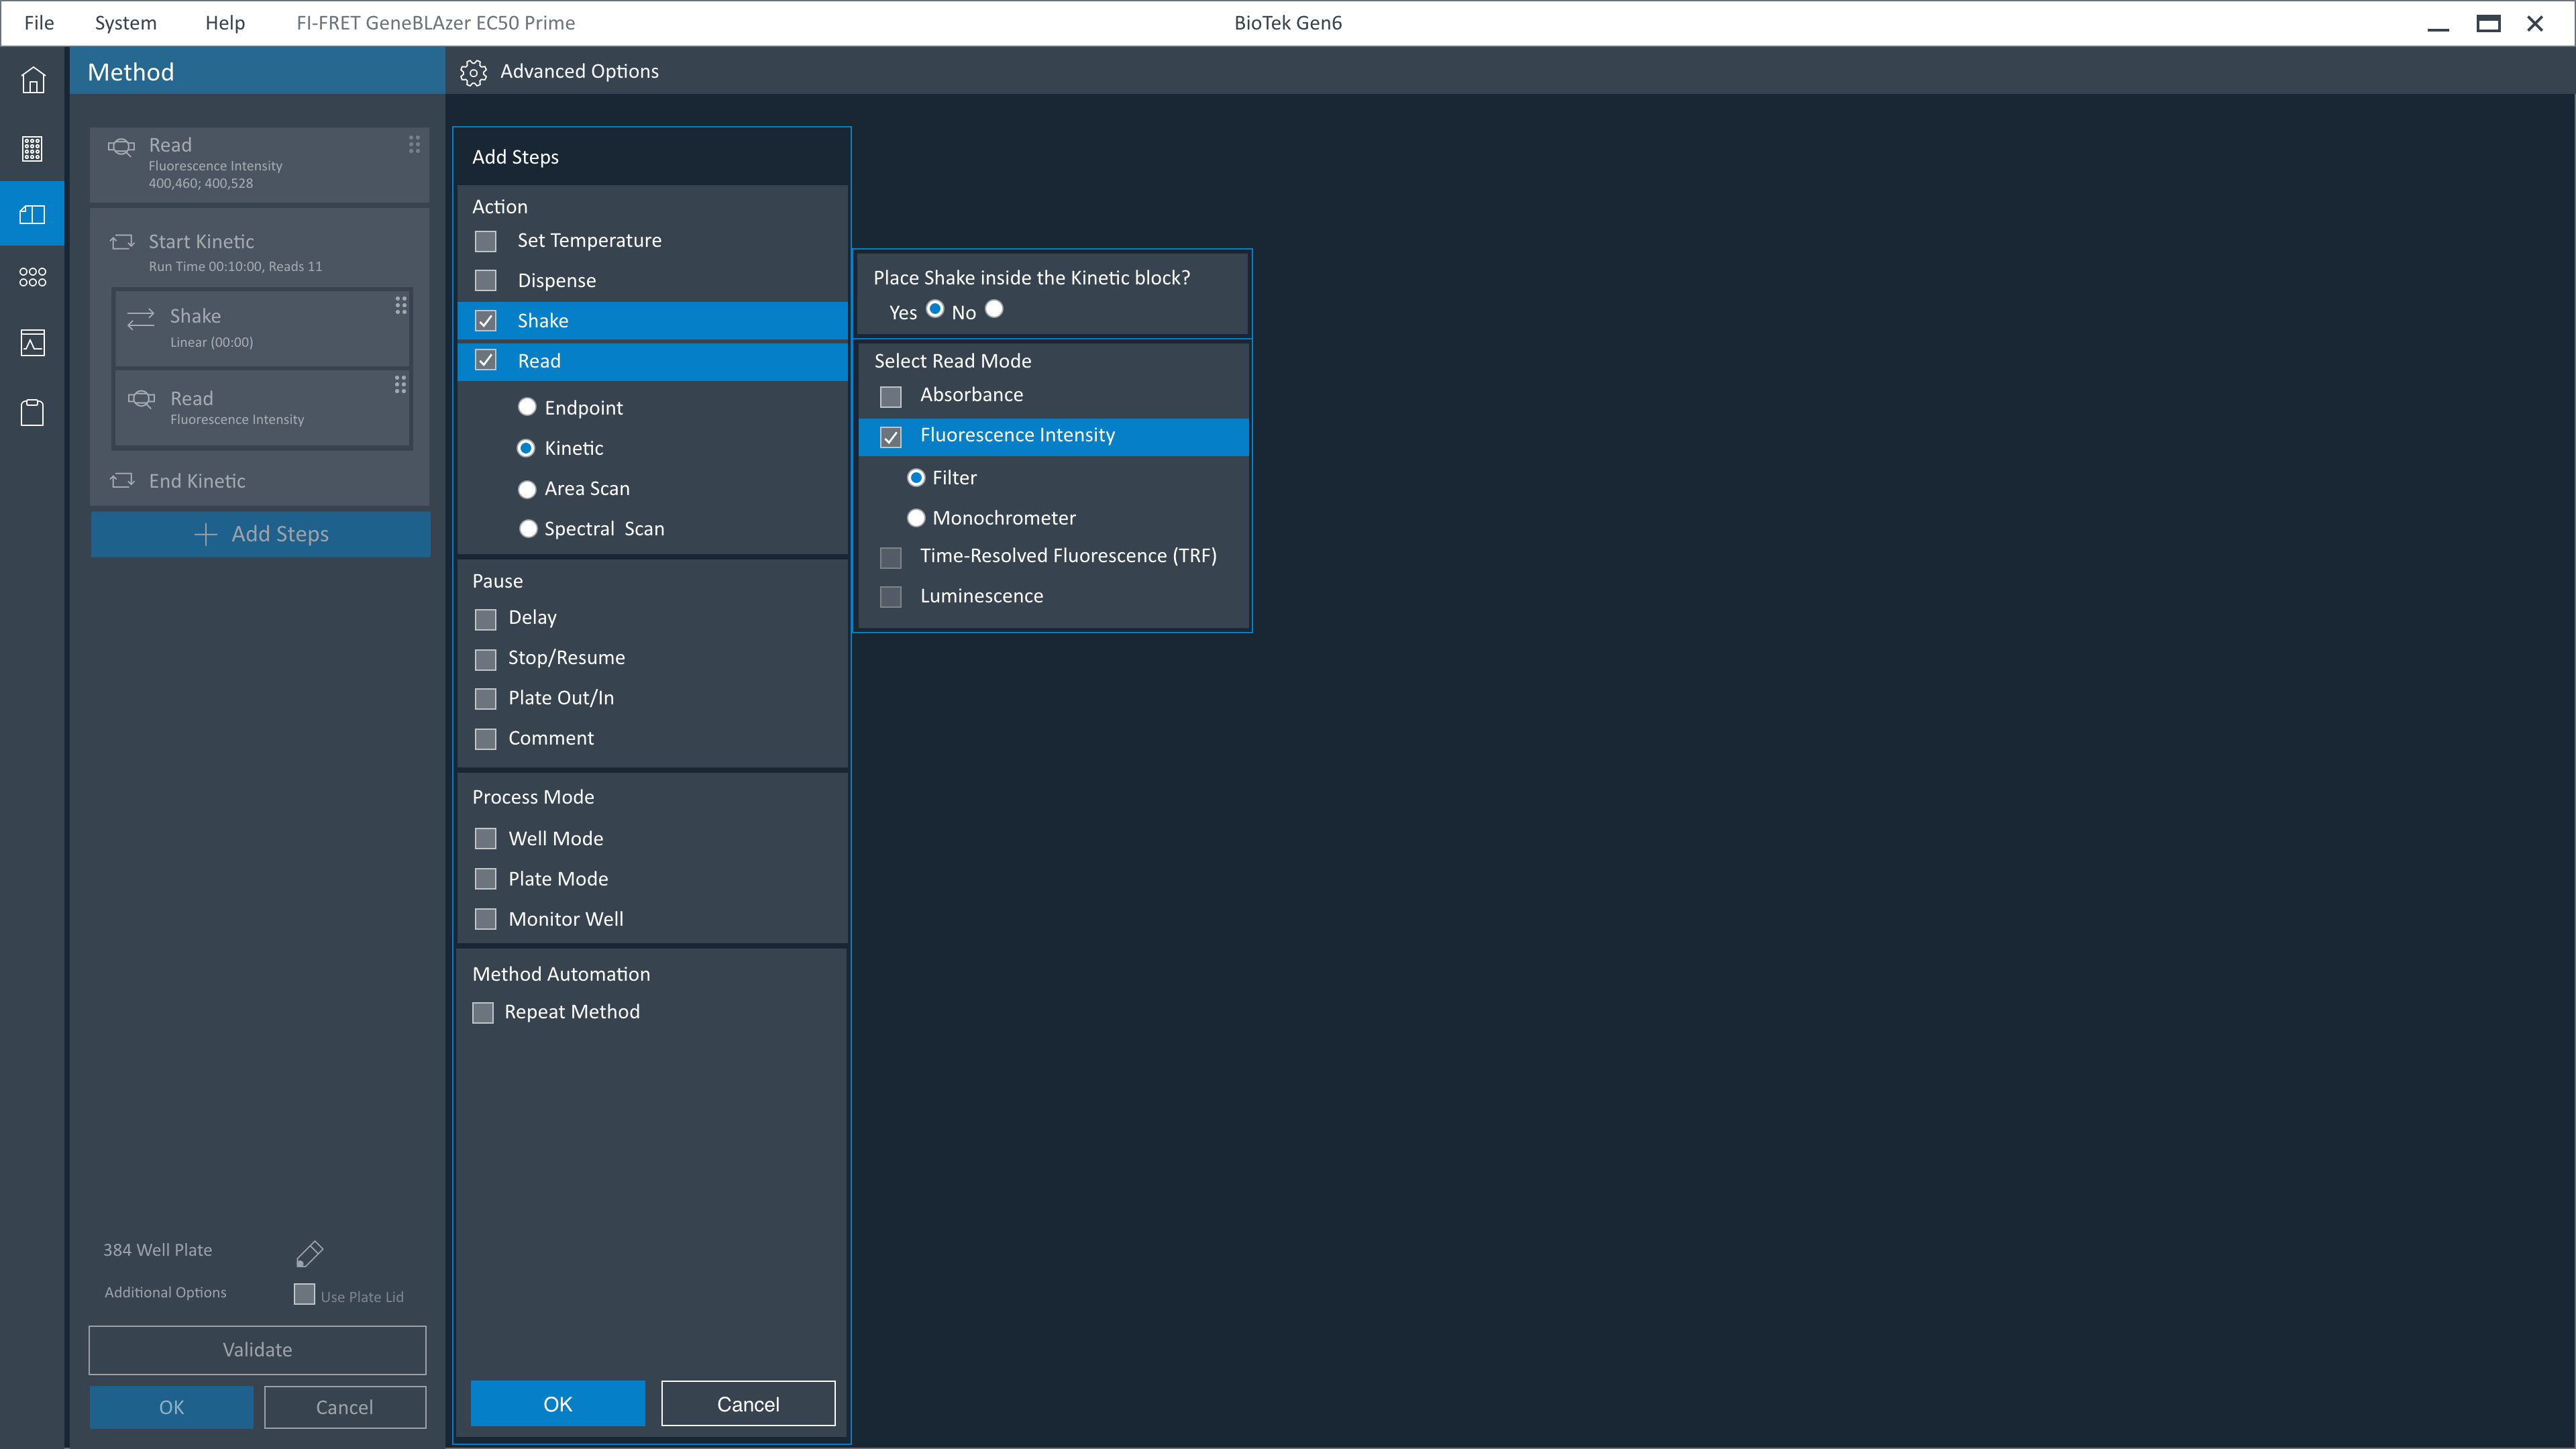Enable Well Mode processing

486,839
